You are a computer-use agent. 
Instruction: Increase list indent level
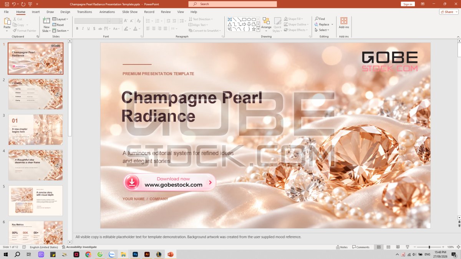174,21
